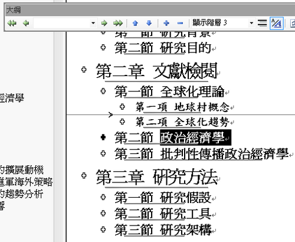Click the plus marker beside 第三章 研究方法

pos(84,175)
